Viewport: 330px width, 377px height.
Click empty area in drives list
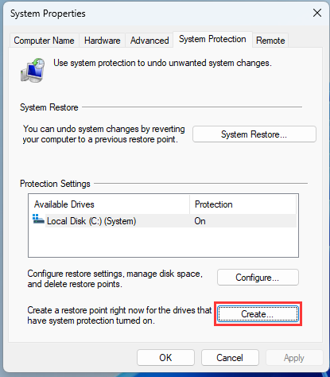click(163, 242)
